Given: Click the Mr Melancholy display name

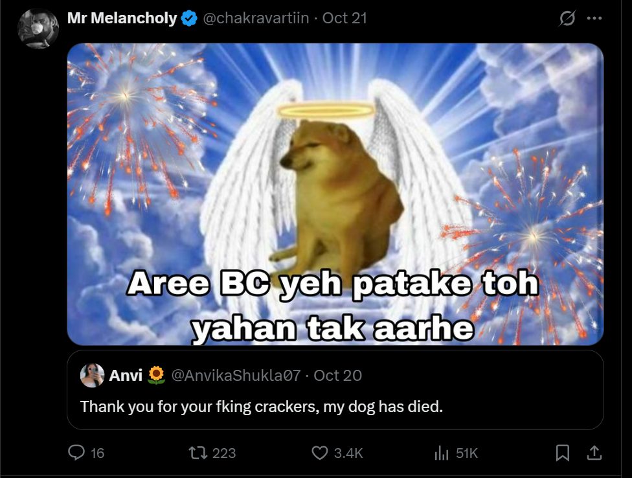Looking at the screenshot, I should (122, 18).
